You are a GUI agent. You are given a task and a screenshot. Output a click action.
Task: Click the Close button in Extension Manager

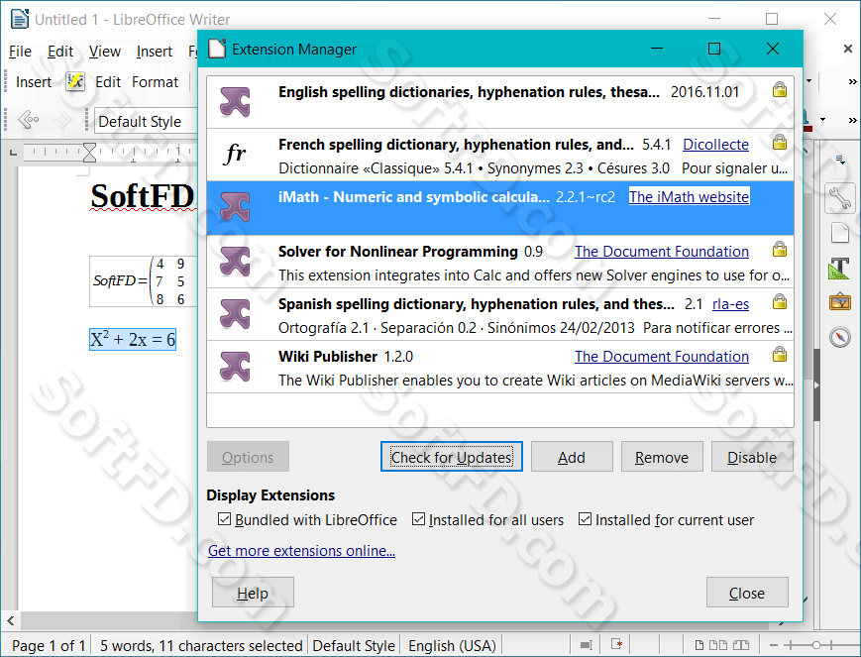[x=747, y=593]
